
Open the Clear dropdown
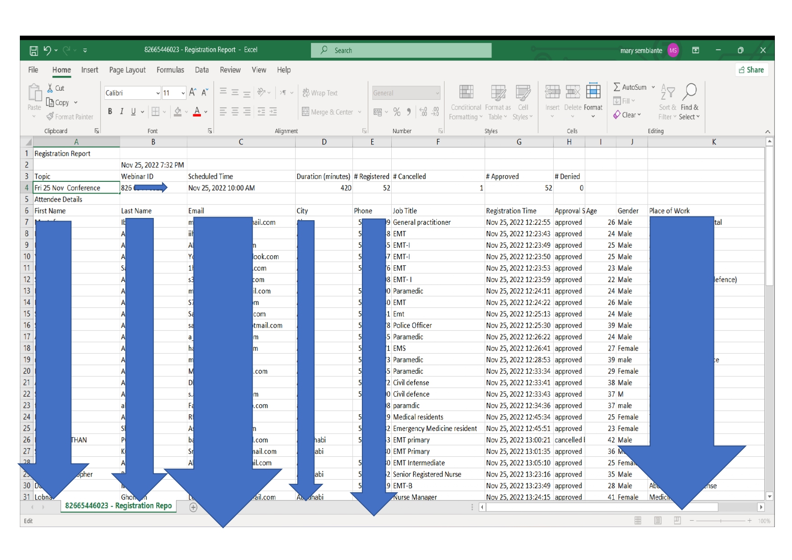627,115
